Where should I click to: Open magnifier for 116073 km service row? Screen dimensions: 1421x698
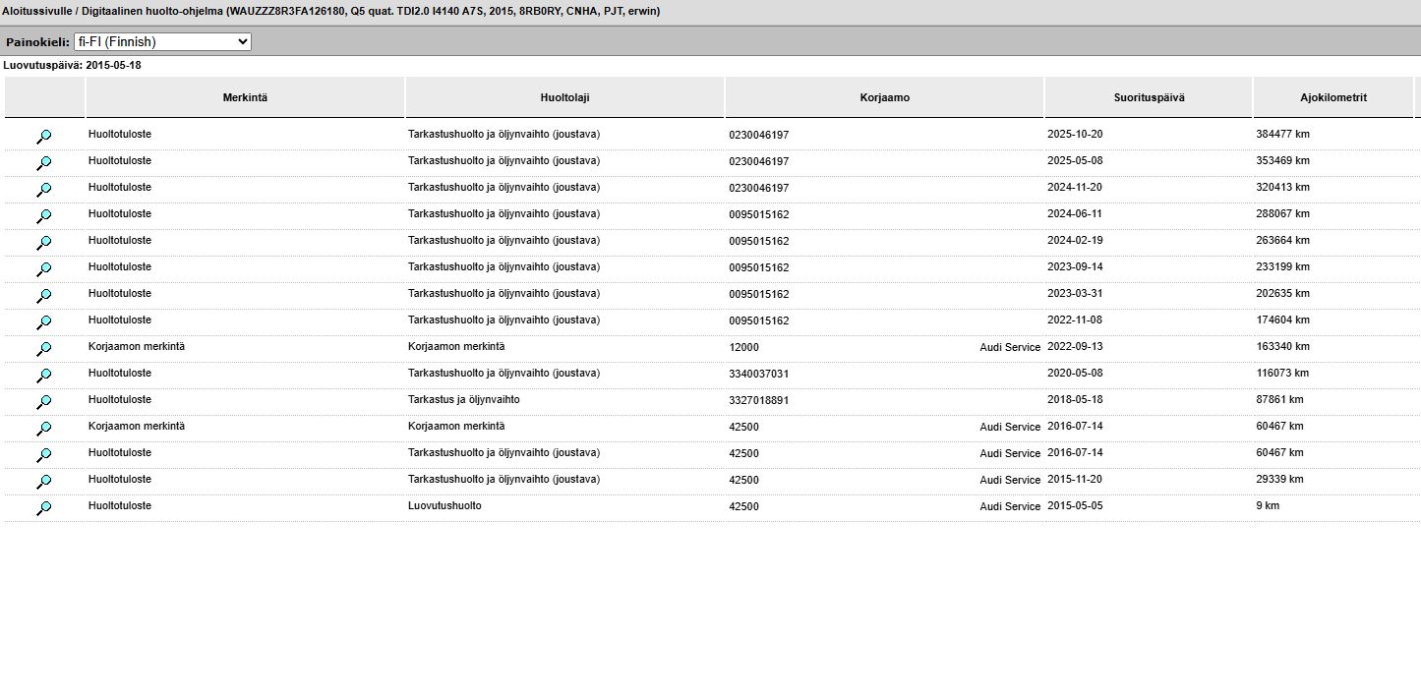[x=44, y=376]
